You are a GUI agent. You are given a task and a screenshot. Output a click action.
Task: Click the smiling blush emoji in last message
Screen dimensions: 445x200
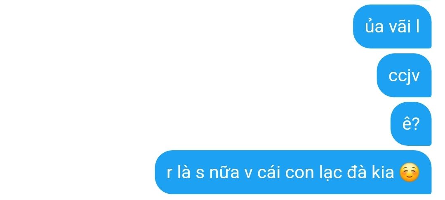click(409, 173)
